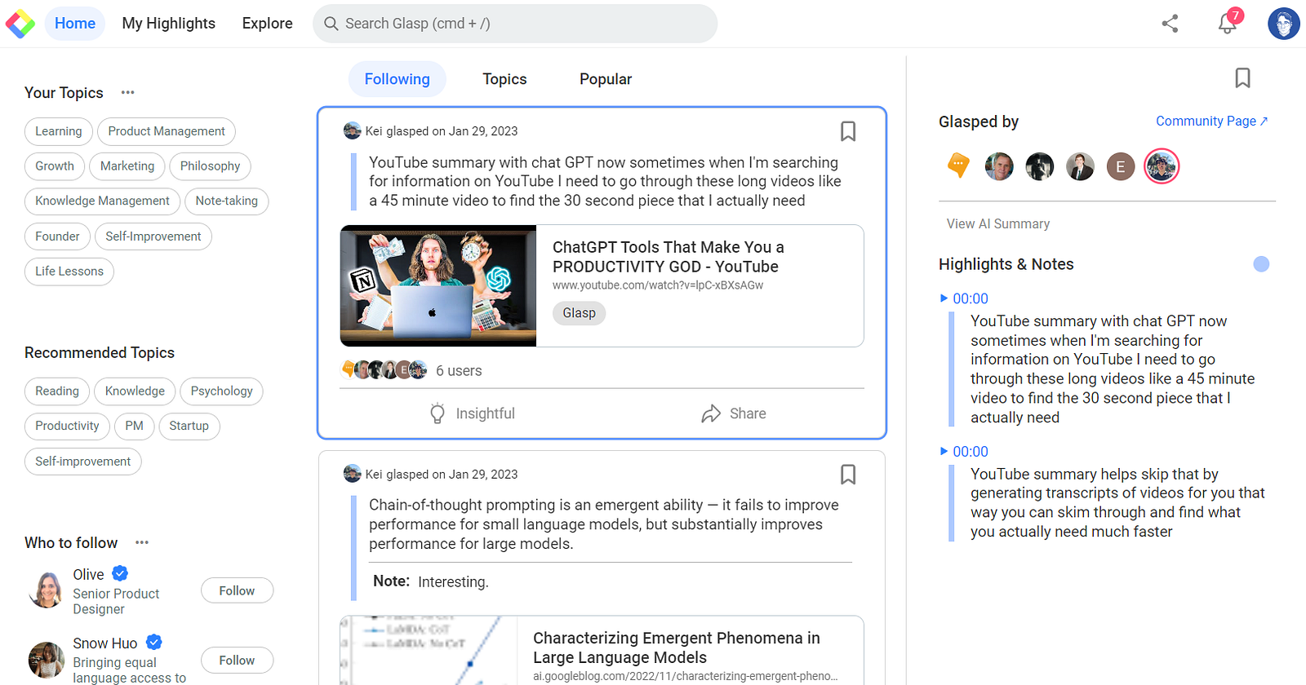Click Kei's avatar on the ChatGPT post
This screenshot has width=1306, height=685.
point(353,130)
